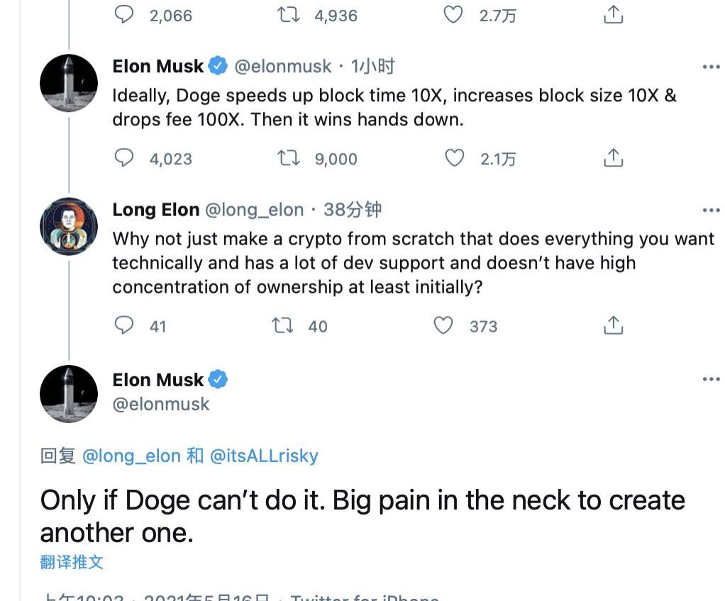Like Long Elon's tweet with 373 likes

point(443,325)
